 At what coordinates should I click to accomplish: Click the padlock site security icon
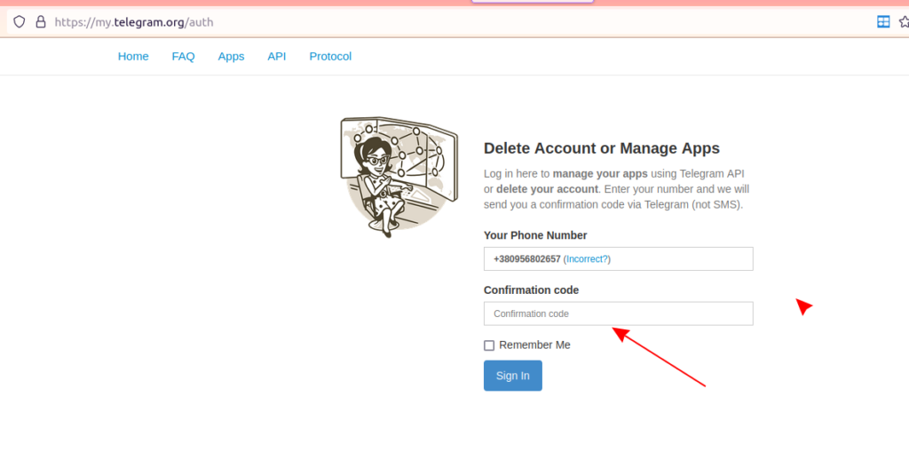pyautogui.click(x=41, y=22)
